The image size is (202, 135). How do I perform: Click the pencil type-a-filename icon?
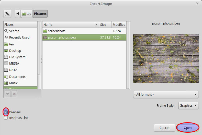click(x=7, y=14)
